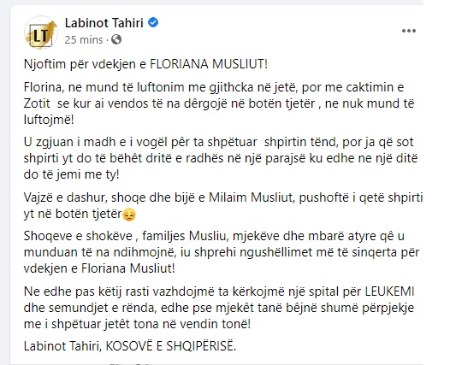Click the paragraph starting Shoqeve e shokëve
Screen dimensions: 456x365
coord(222,252)
